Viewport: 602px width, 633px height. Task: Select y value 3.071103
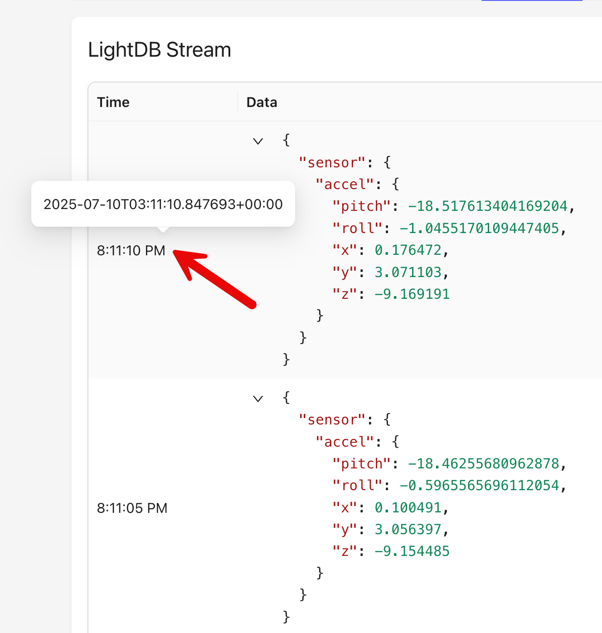[408, 272]
